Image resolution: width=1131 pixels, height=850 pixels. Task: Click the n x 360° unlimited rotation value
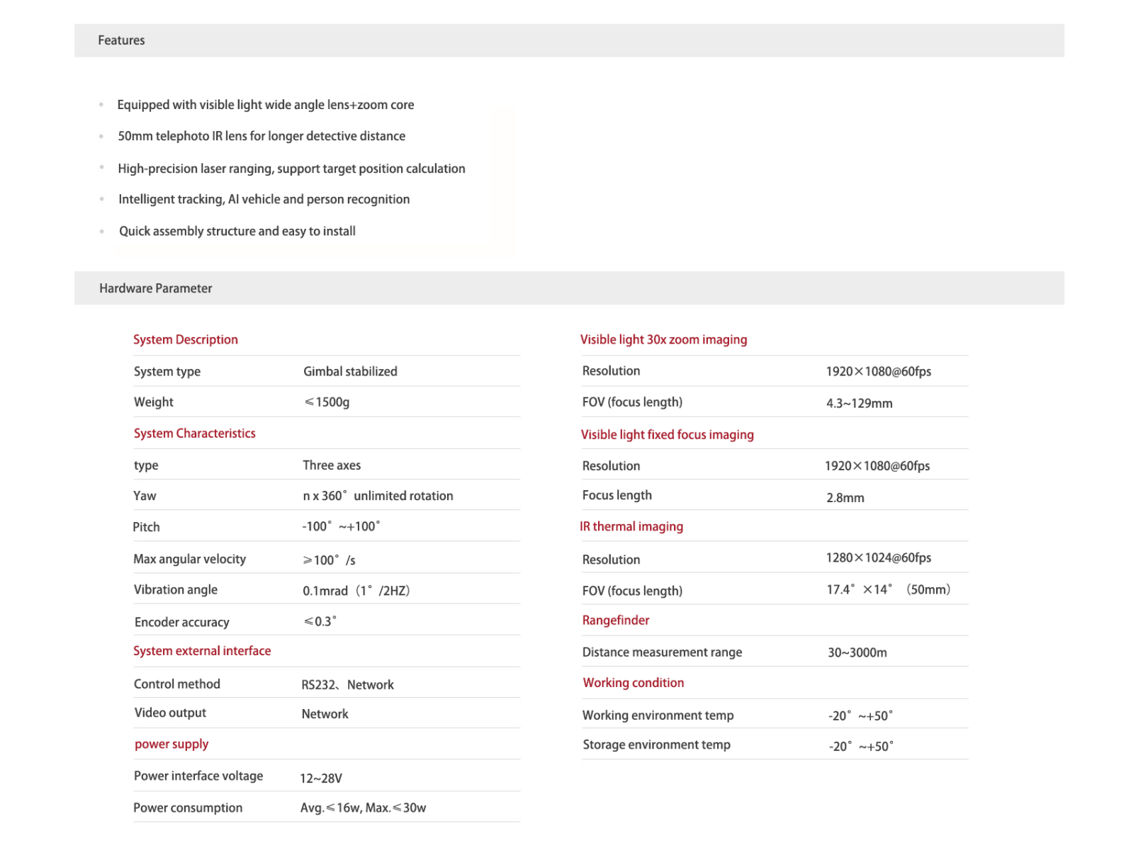pyautogui.click(x=378, y=496)
